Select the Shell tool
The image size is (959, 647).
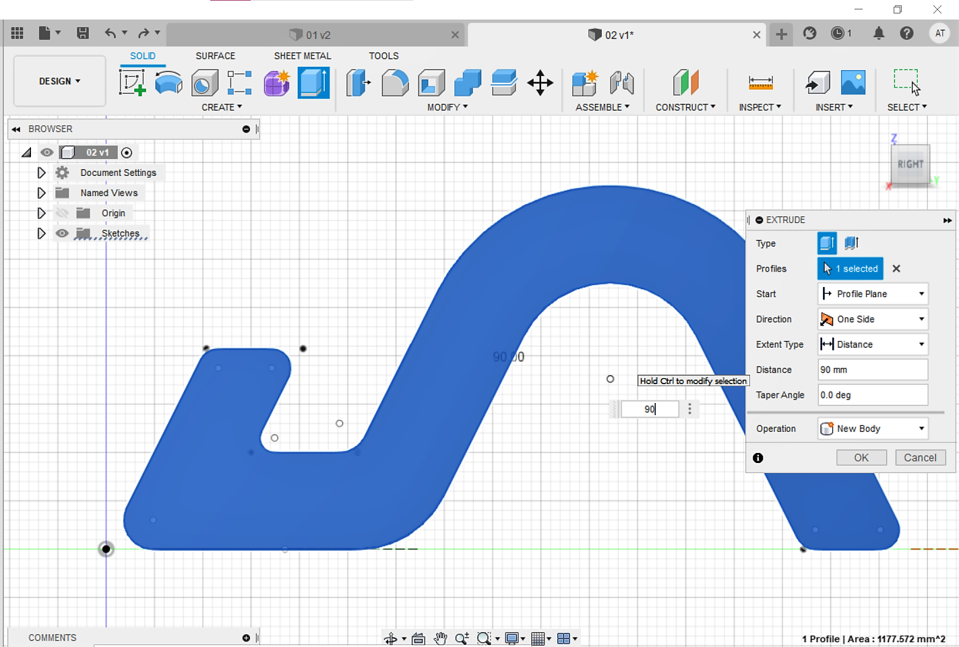(431, 83)
